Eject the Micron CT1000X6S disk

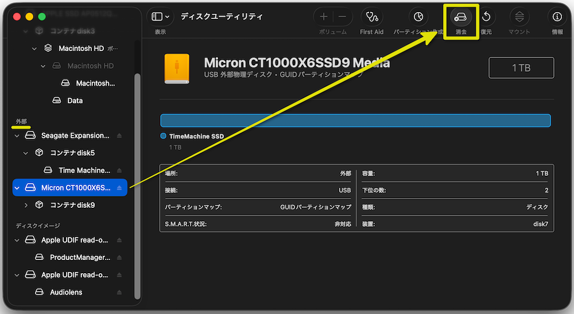(119, 188)
